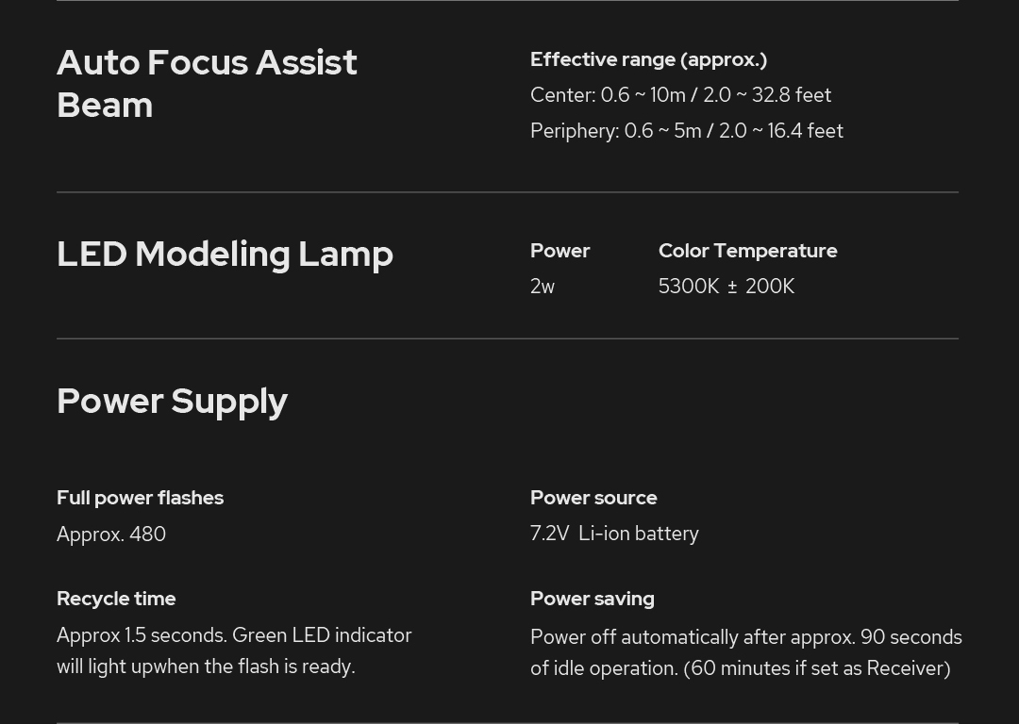Screen dimensions: 1019x724
Task: Select the Recycle time label
Action: tap(116, 599)
